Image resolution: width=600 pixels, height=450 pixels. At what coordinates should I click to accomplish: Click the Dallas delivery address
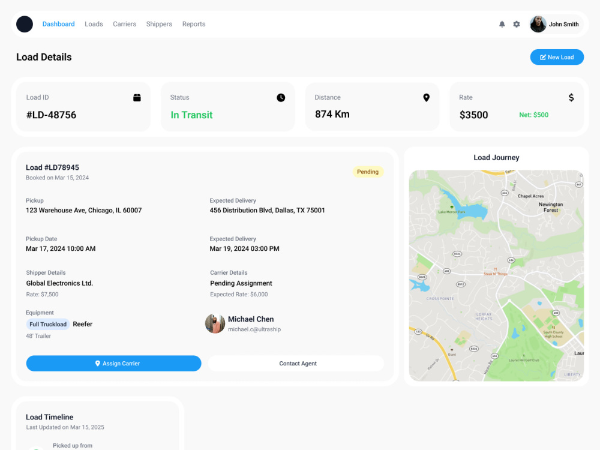pyautogui.click(x=267, y=210)
